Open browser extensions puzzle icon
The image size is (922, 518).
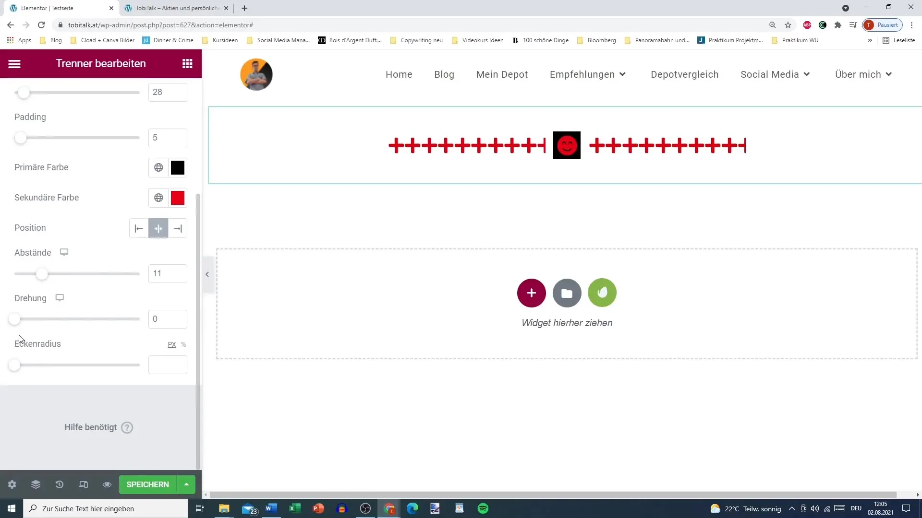[838, 25]
